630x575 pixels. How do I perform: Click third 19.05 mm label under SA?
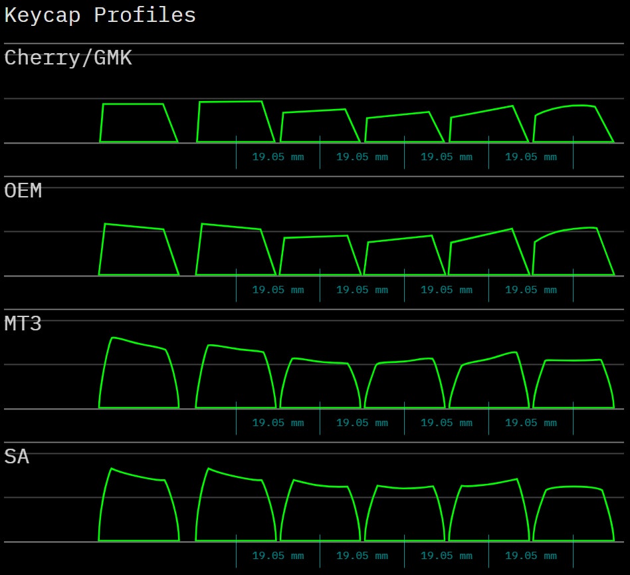[446, 556]
